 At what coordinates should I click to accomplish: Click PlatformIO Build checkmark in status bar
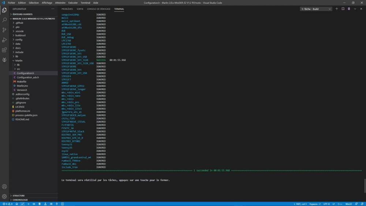click(22, 204)
